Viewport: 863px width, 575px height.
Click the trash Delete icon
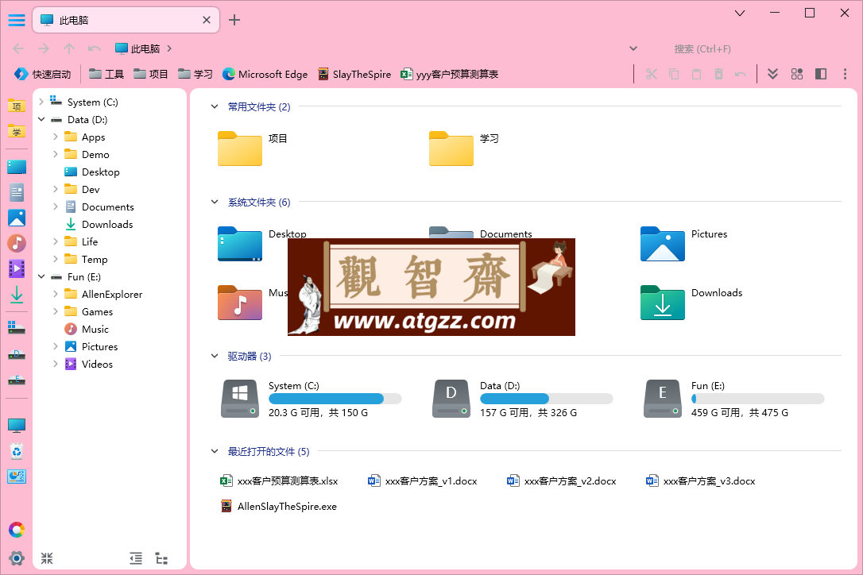tap(718, 74)
